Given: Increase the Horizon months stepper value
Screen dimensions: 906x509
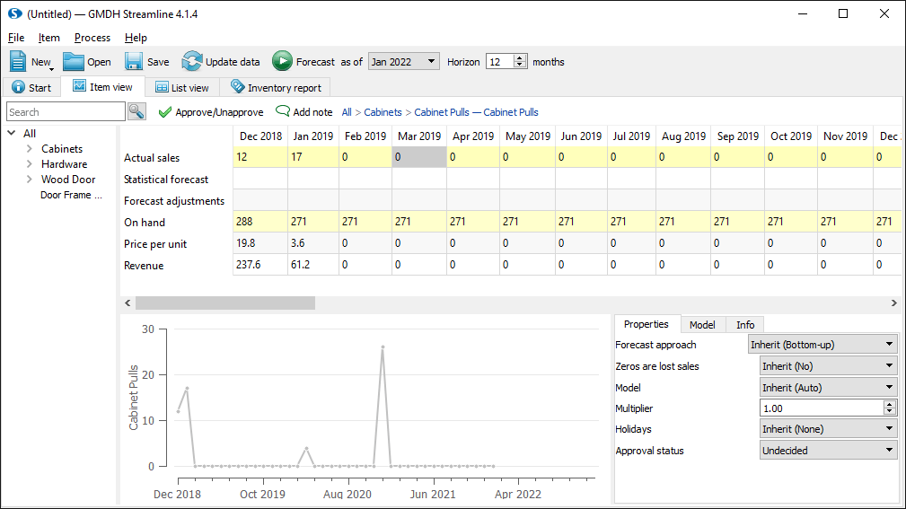Looking at the screenshot, I should tap(521, 57).
